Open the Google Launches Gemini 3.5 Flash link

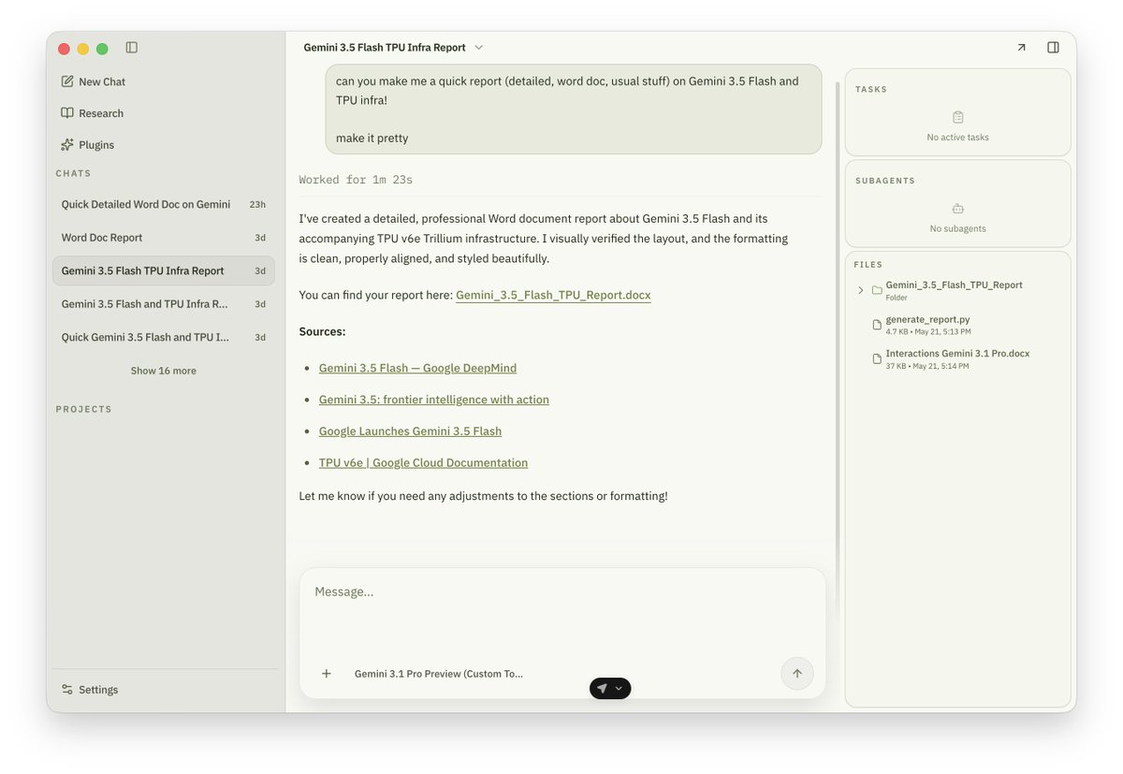[410, 431]
